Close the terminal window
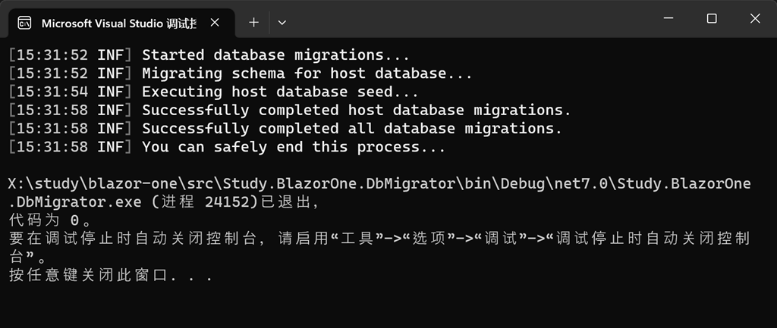The image size is (777, 328). coord(756,19)
